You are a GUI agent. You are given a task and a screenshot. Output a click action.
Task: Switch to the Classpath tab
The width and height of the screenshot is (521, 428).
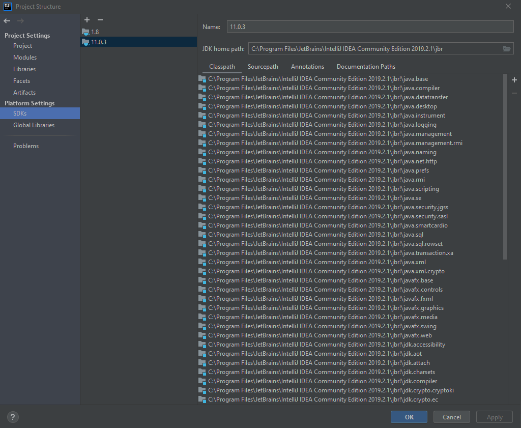(222, 67)
